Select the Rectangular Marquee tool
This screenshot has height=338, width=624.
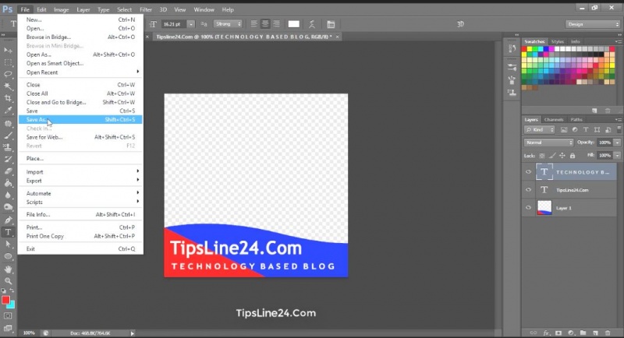(x=8, y=62)
